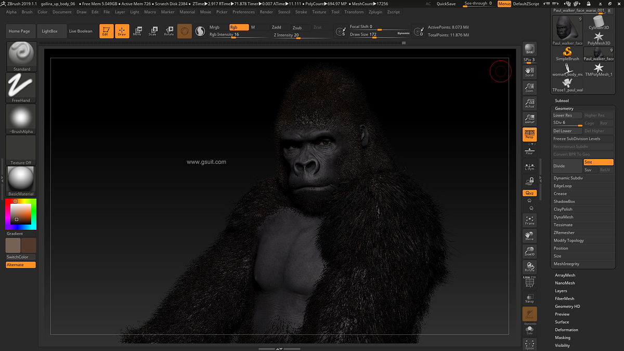Screen dimensions: 624x351
Task: Click the AAHalf view button
Action: (529, 119)
